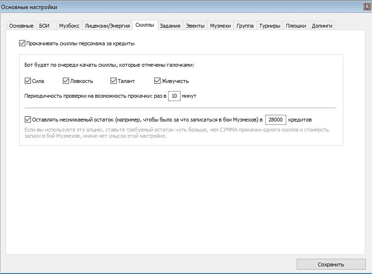
Task: Select the Турниры tab
Action: coord(270,26)
